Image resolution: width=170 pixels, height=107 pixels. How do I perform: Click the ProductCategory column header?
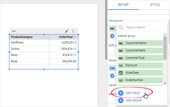tap(22, 37)
